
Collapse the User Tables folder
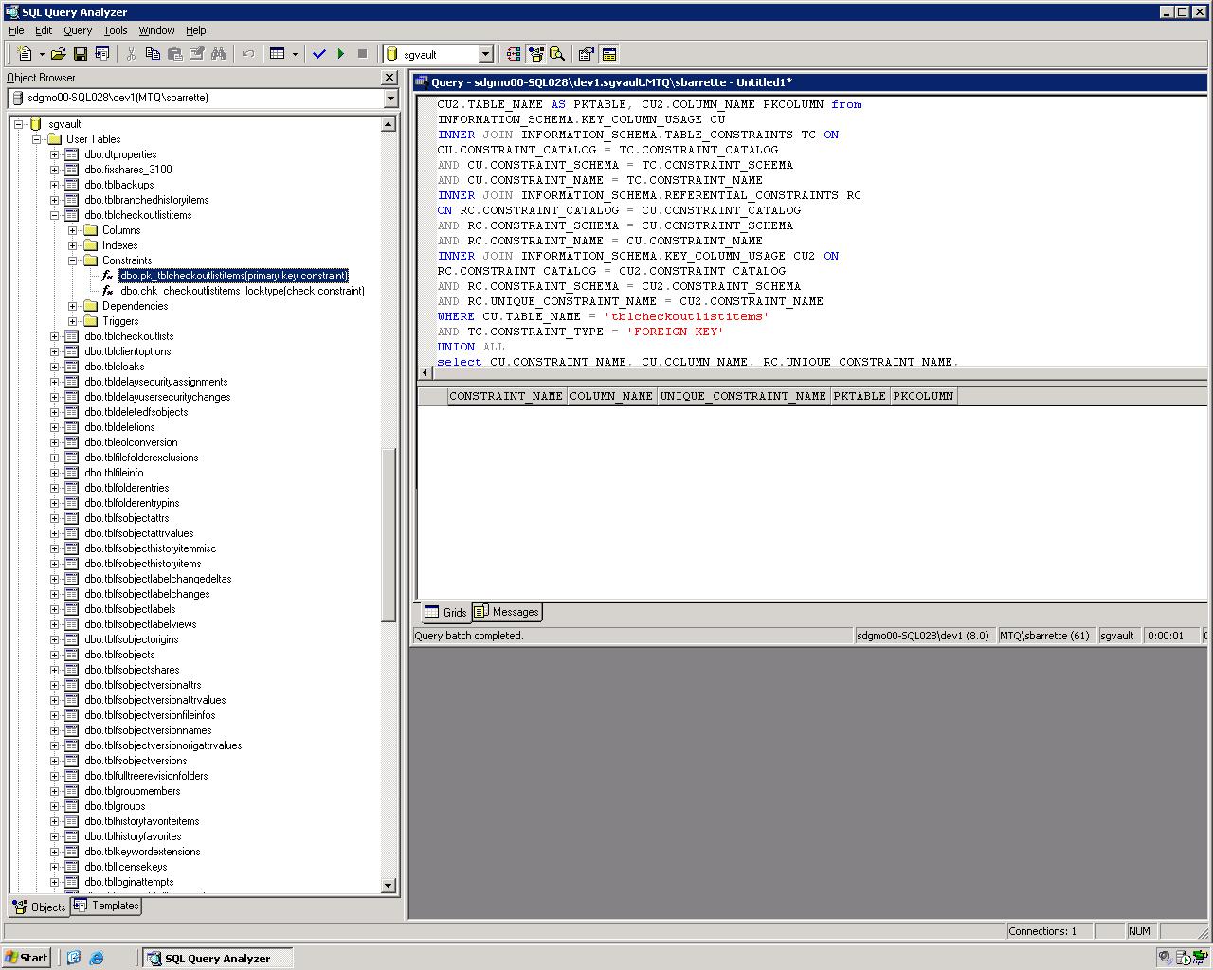coord(36,139)
